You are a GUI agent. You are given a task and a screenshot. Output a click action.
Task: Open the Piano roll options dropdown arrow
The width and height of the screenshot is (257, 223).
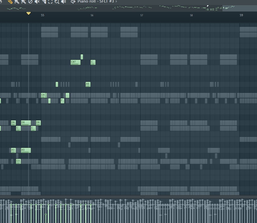116,2
